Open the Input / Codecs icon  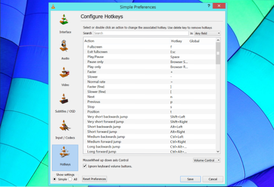65,127
